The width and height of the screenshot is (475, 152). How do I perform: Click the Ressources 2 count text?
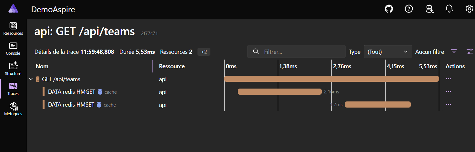(x=176, y=52)
